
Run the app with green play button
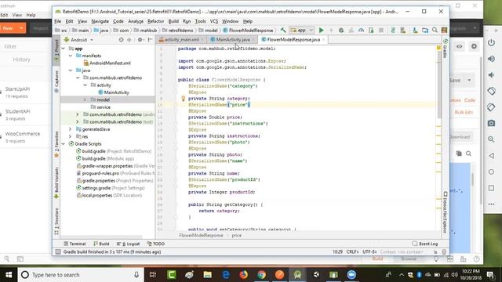[321, 31]
